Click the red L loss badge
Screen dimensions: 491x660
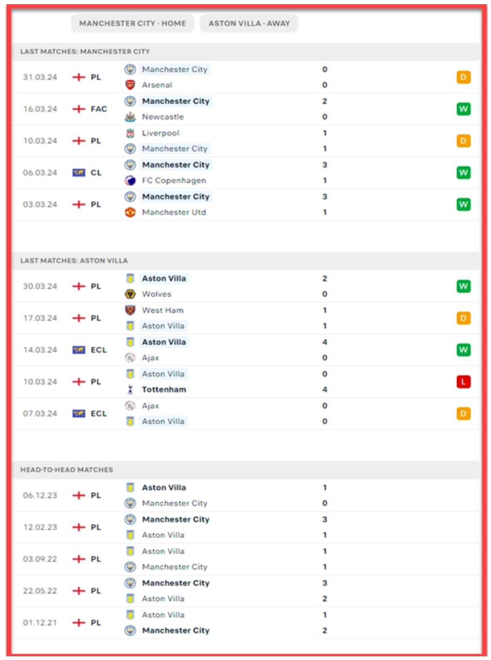pos(463,382)
